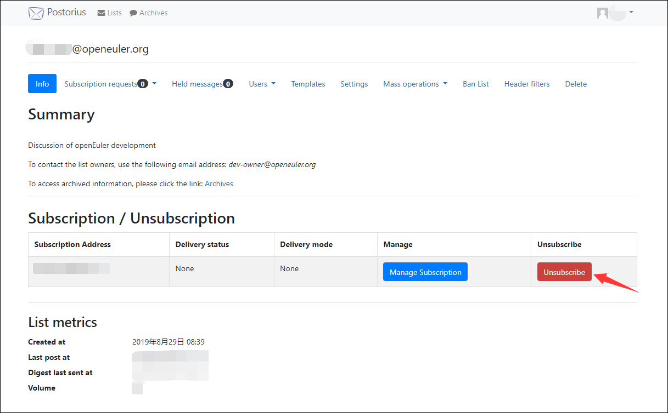
Task: Click the Postorius brand text link
Action: tap(66, 13)
